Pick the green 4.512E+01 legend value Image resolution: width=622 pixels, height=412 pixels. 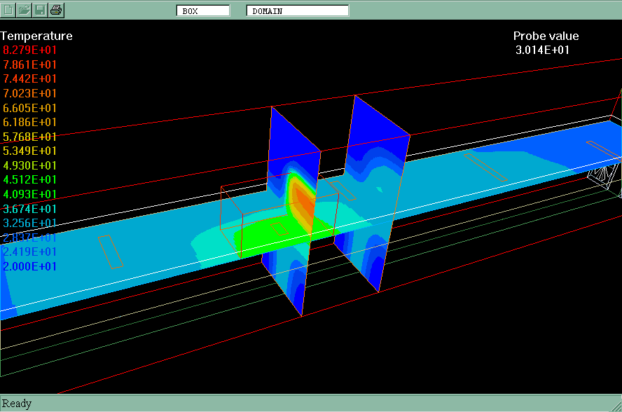click(x=30, y=180)
